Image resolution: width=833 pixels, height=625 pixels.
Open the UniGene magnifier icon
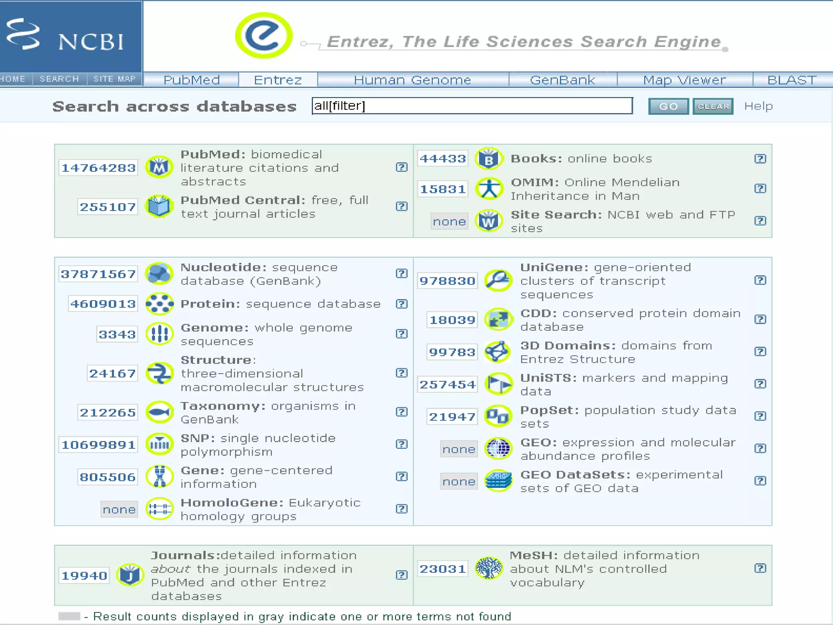point(498,280)
